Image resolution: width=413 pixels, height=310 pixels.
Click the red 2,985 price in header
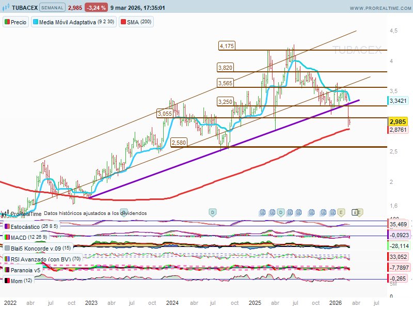[75, 8]
